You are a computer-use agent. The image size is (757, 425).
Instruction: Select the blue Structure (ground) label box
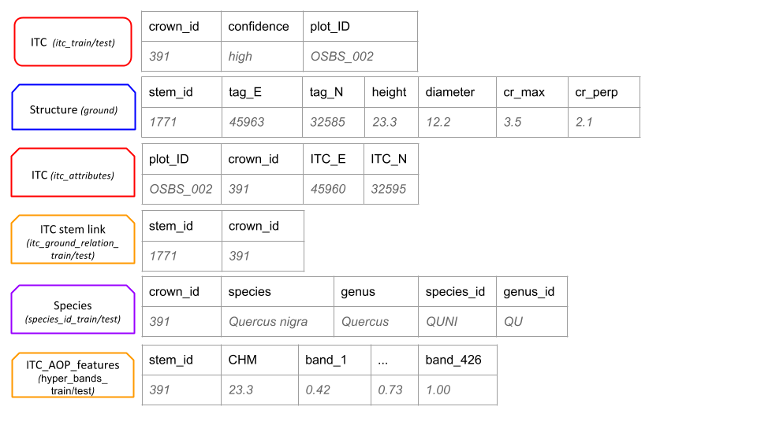point(73,110)
